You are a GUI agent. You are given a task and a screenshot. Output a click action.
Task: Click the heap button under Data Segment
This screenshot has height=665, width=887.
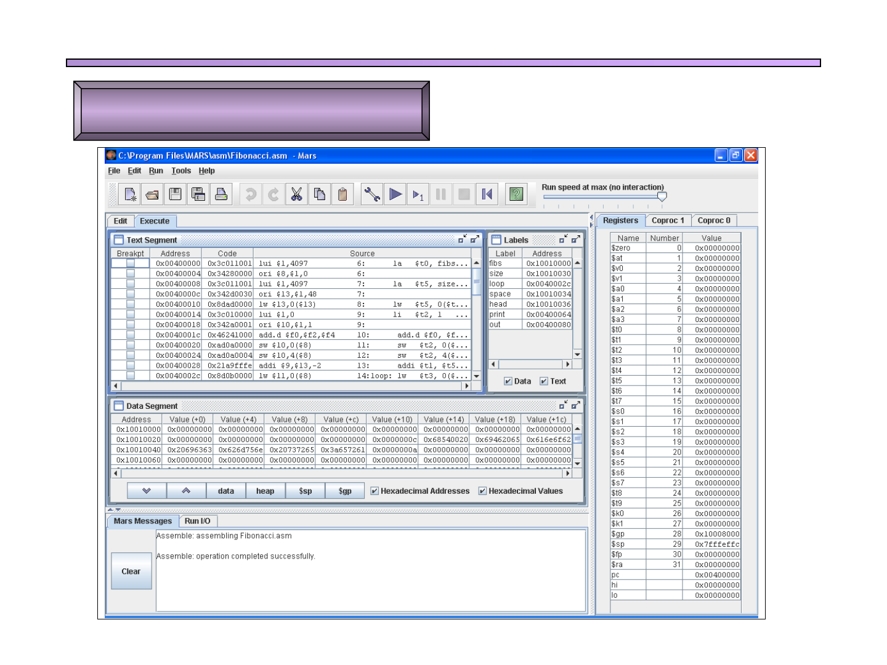265,491
